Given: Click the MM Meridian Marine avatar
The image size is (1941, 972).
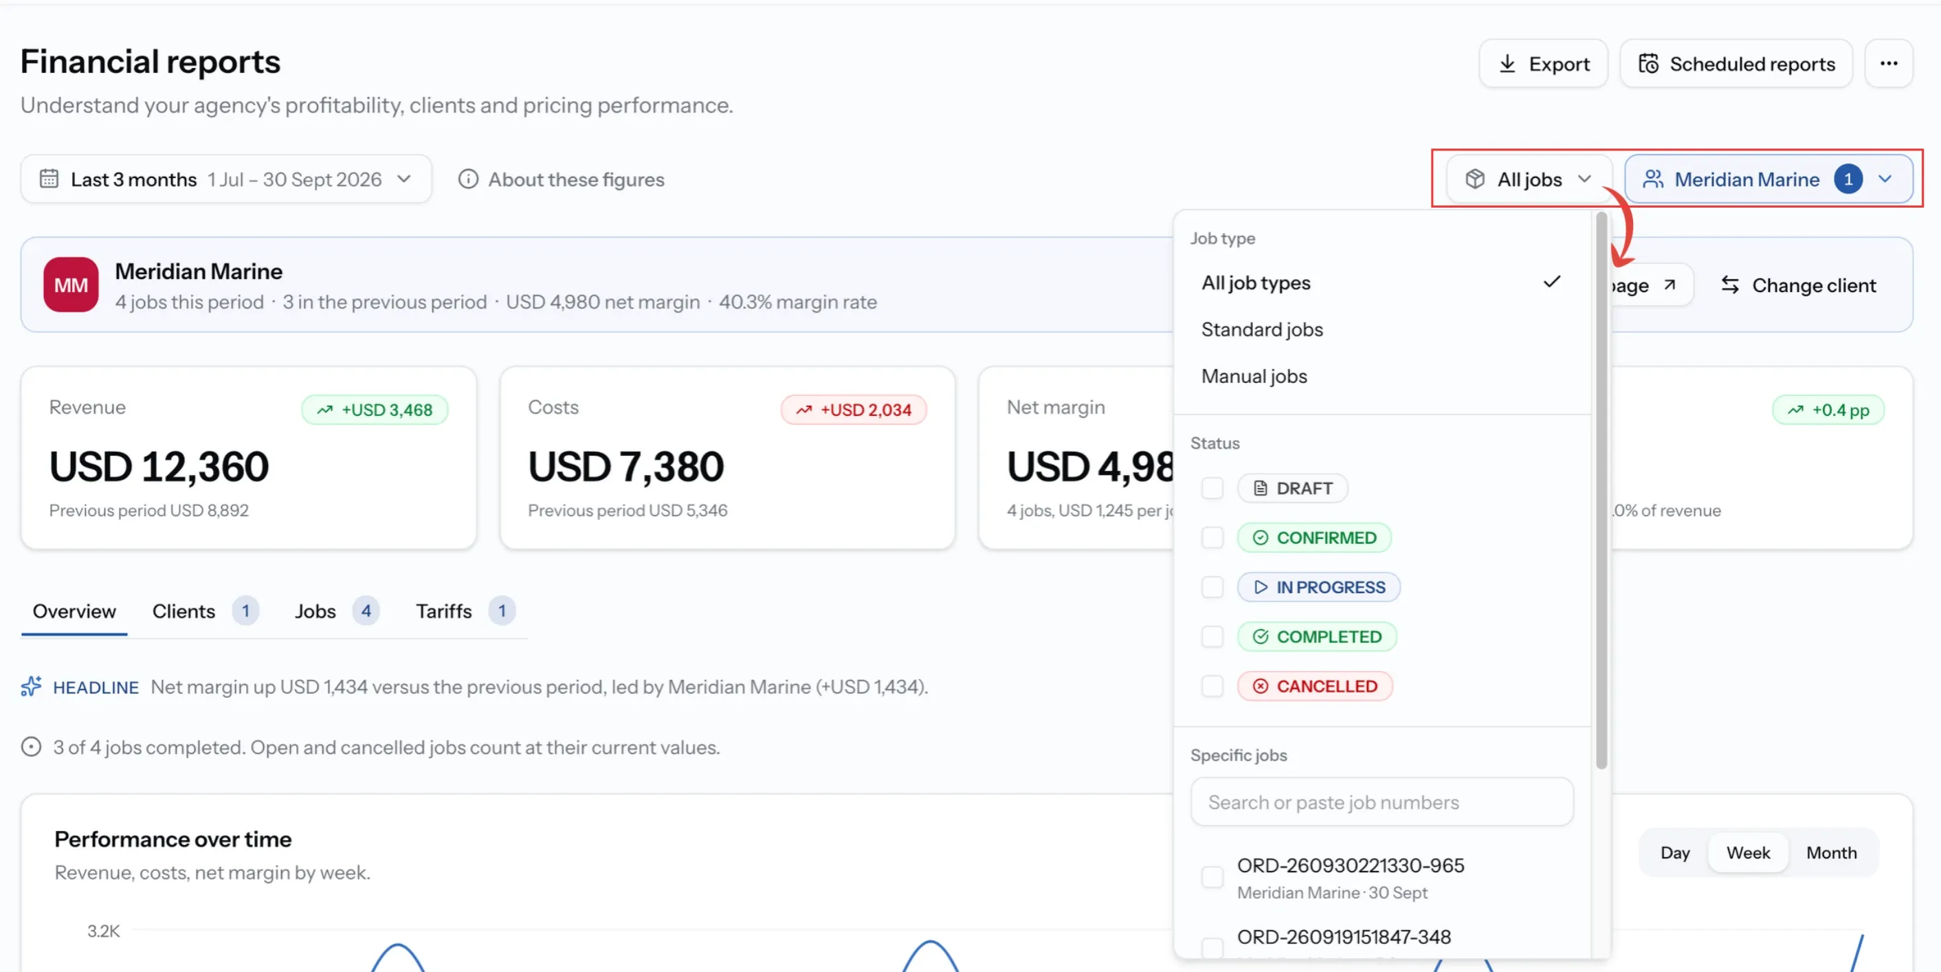Looking at the screenshot, I should [x=71, y=285].
